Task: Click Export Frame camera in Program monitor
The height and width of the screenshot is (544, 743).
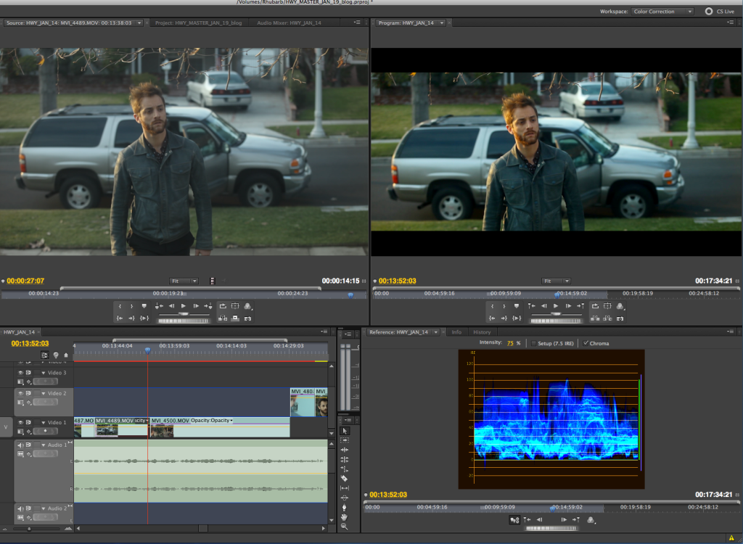Action: click(x=619, y=318)
